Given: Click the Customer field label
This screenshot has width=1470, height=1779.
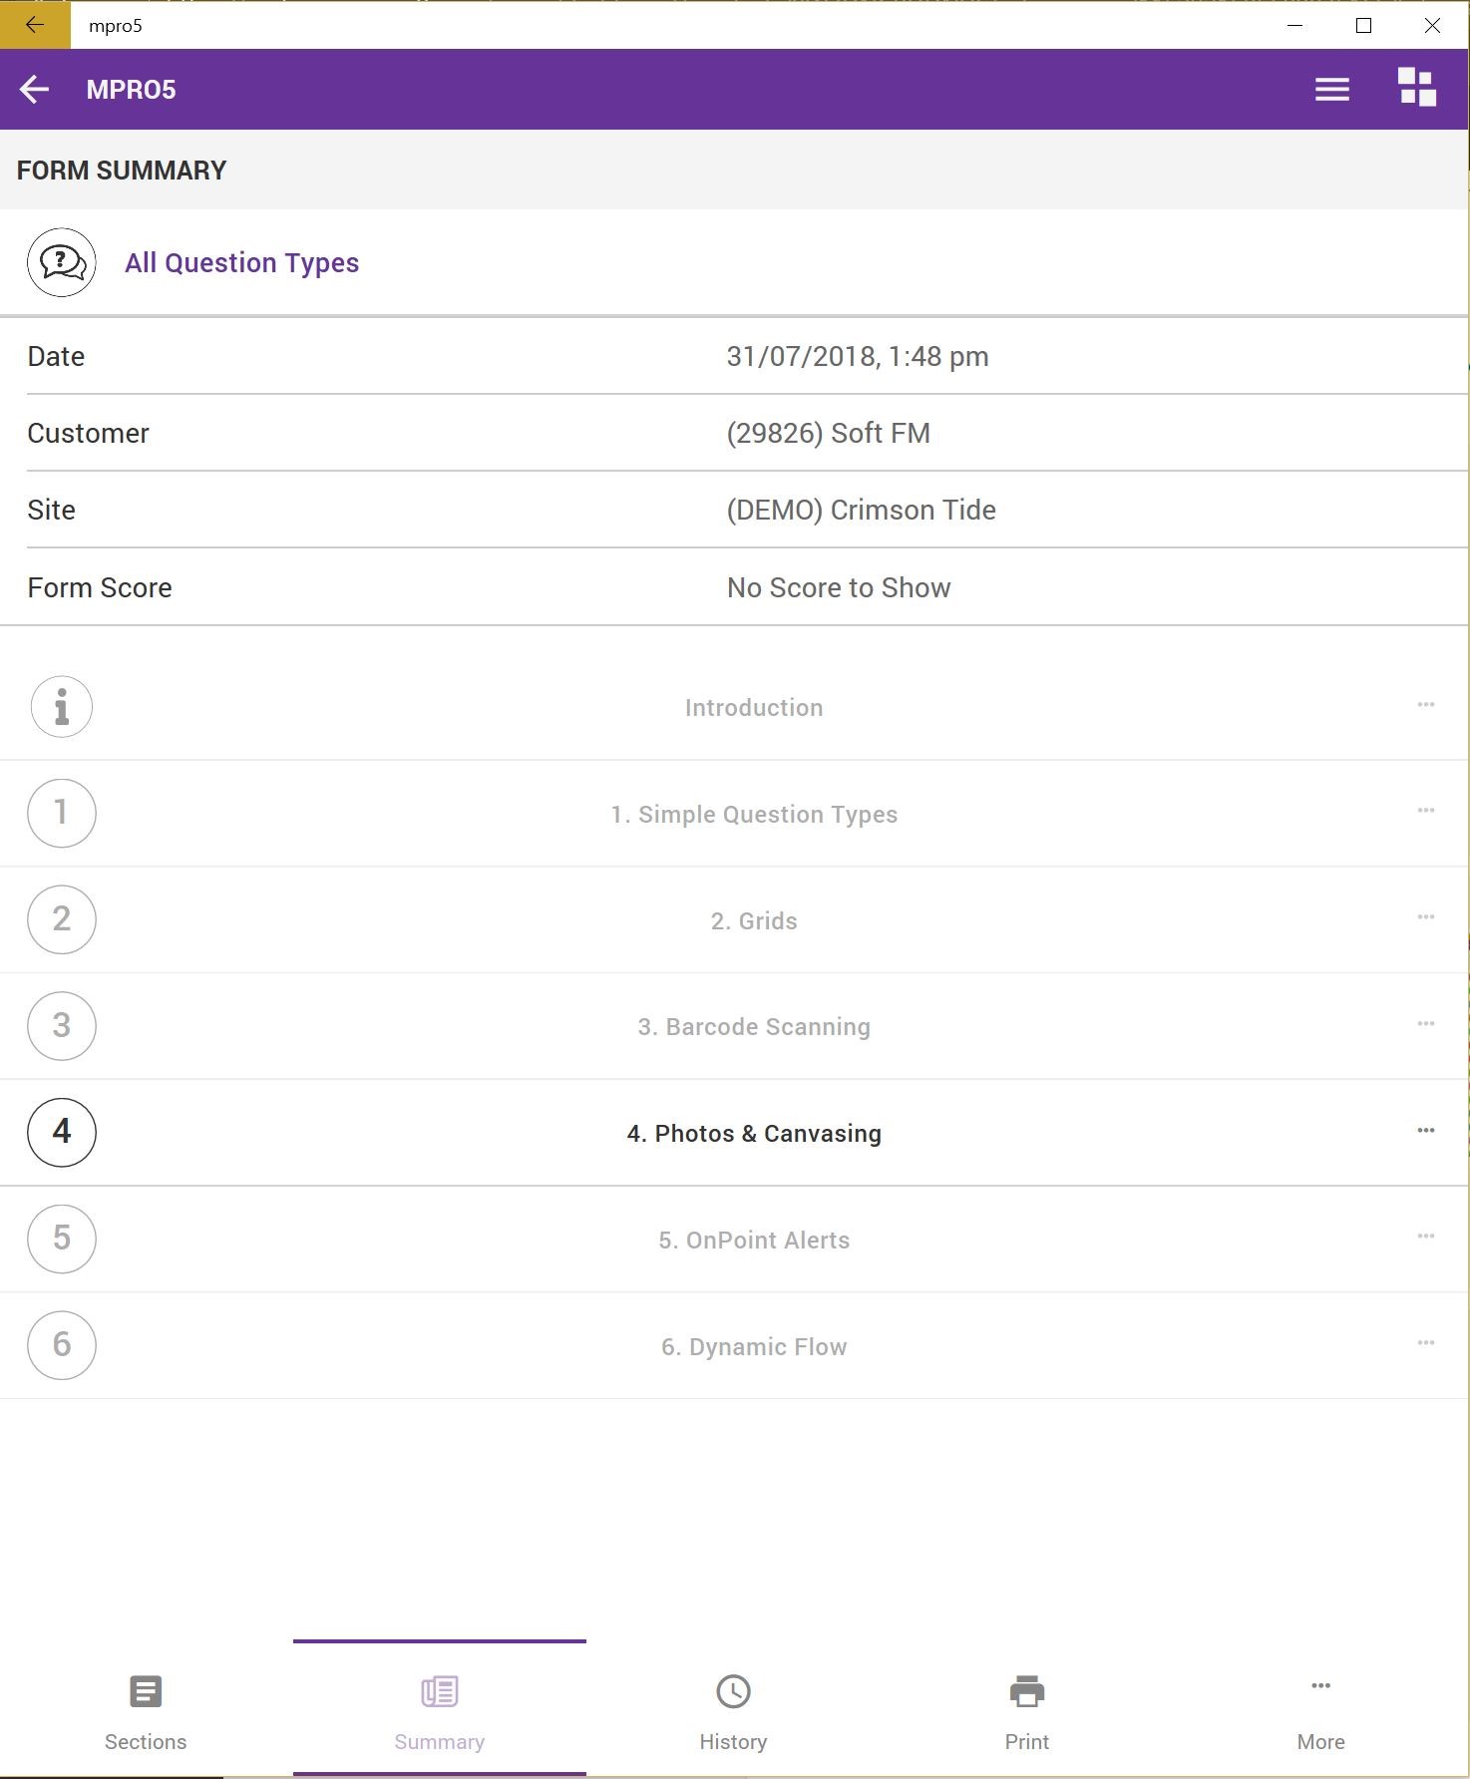Looking at the screenshot, I should (x=88, y=433).
